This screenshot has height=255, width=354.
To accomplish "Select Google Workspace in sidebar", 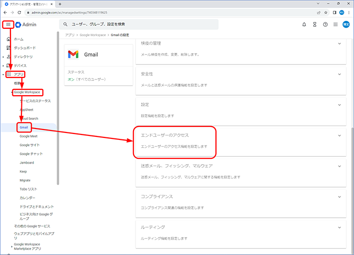I will pos(27,92).
